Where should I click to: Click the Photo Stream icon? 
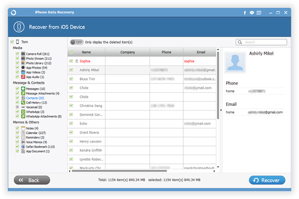point(23,59)
